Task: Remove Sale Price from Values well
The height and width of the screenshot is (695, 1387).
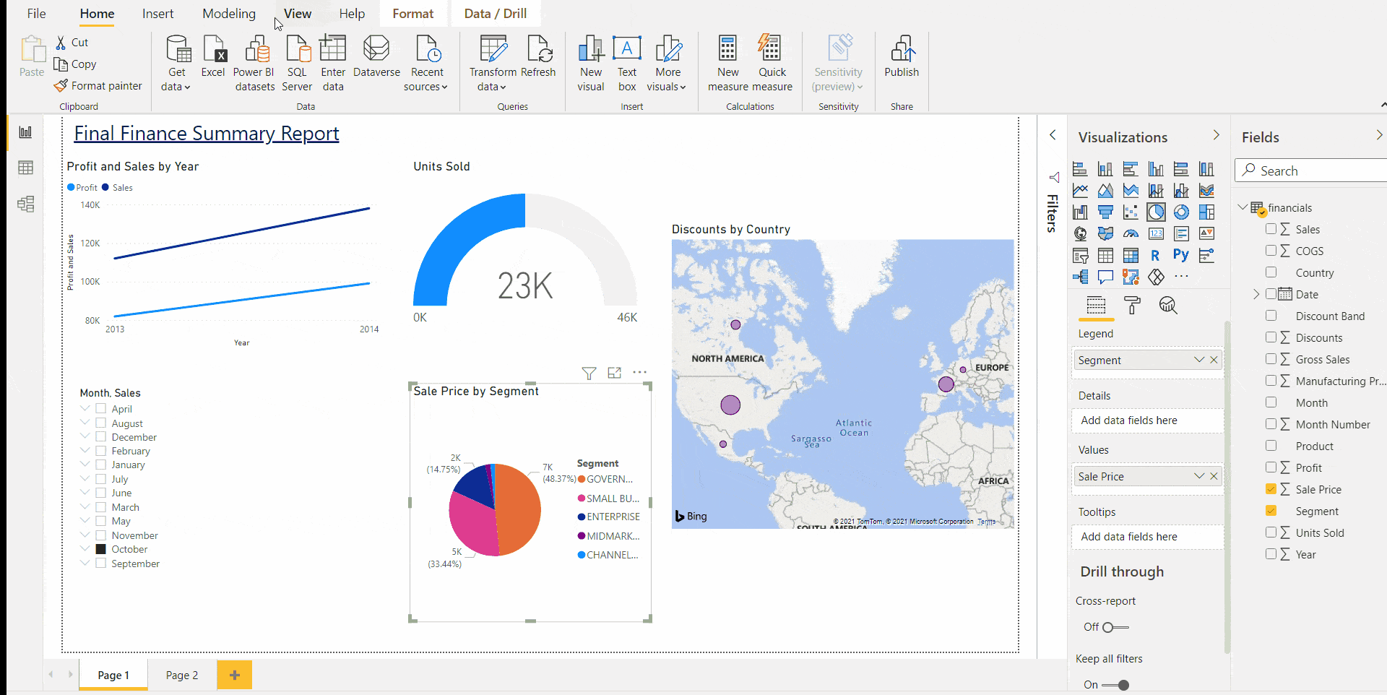Action: pyautogui.click(x=1214, y=476)
